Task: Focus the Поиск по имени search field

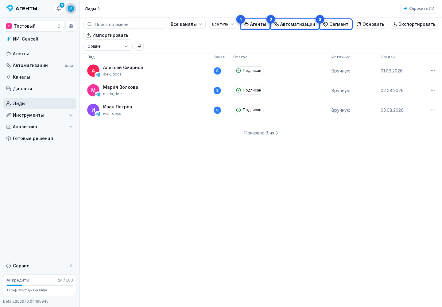Action: point(124,24)
